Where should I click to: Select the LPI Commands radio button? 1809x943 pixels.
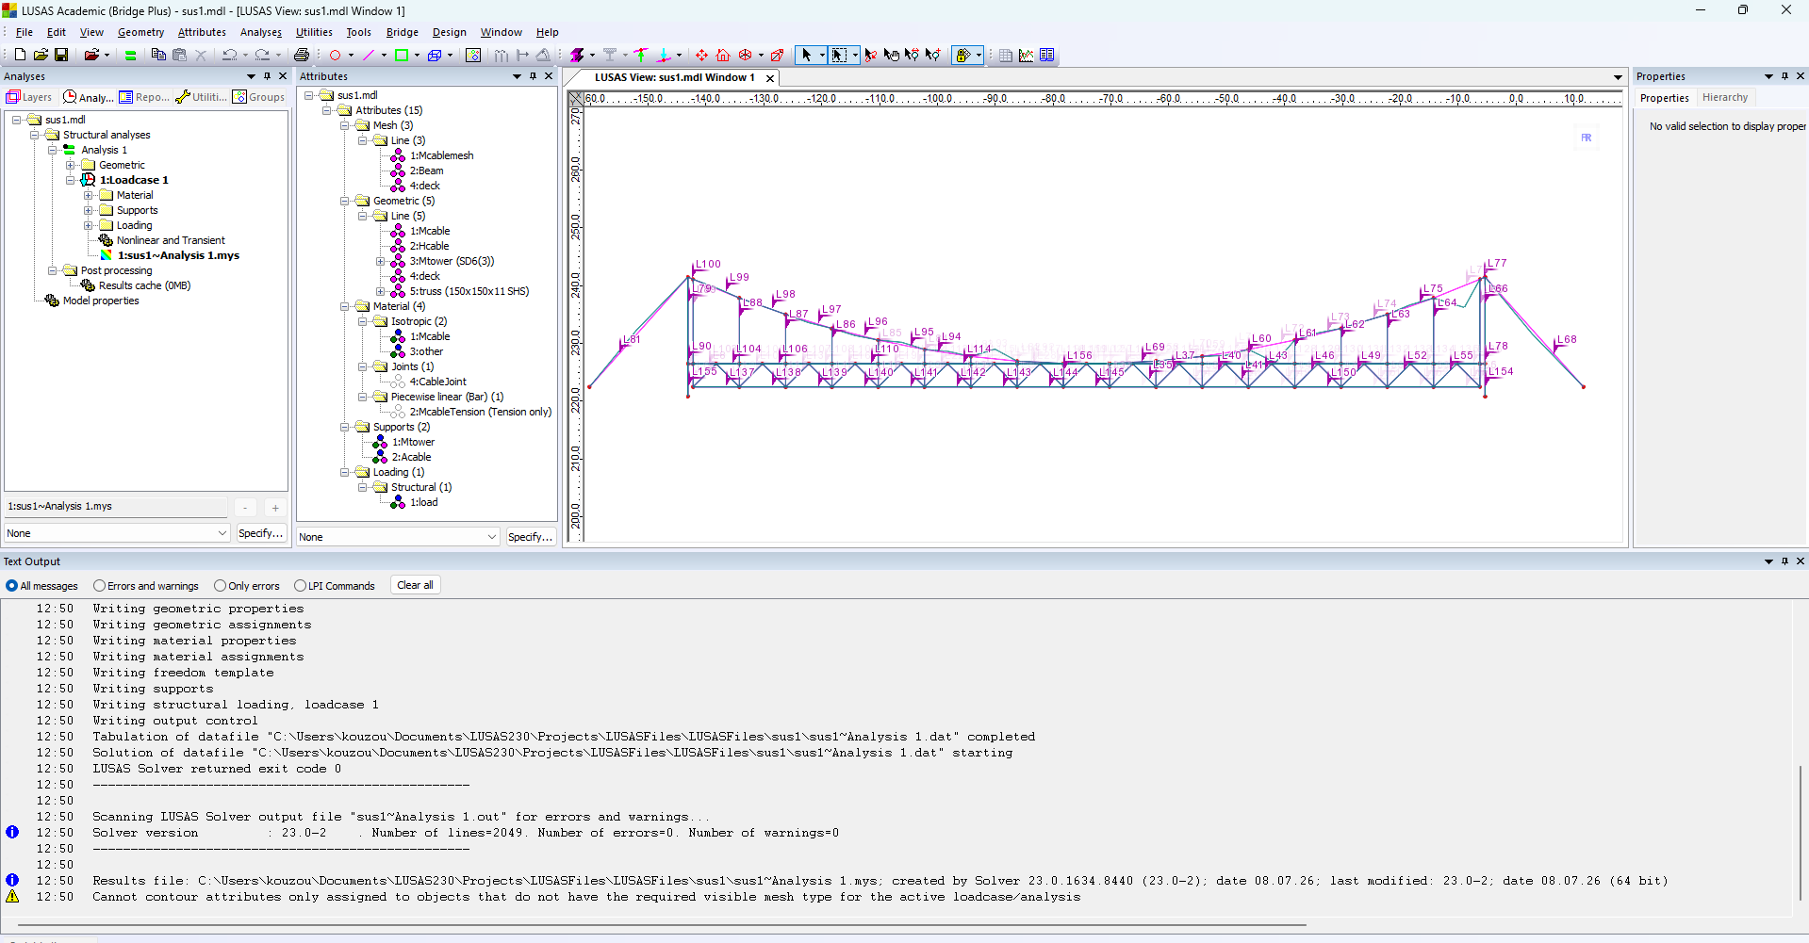(300, 586)
